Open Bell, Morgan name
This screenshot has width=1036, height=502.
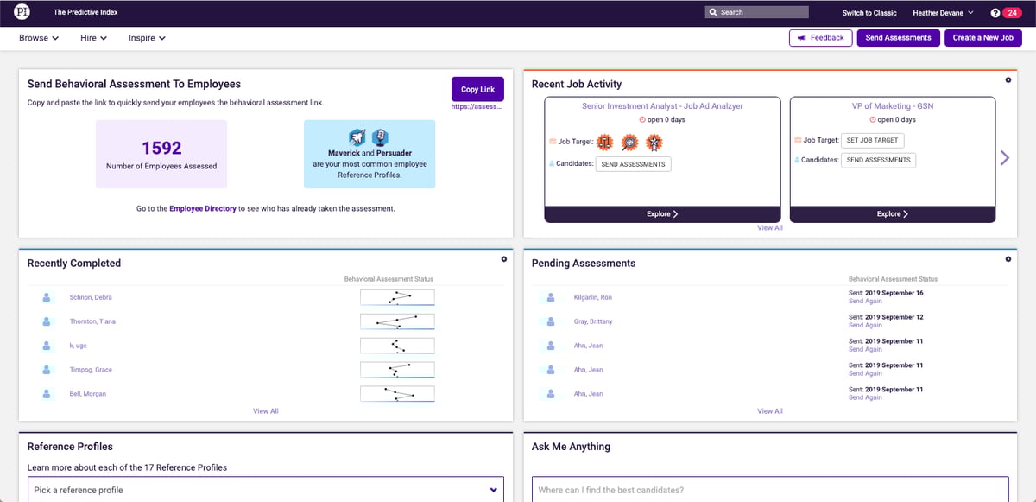(88, 394)
